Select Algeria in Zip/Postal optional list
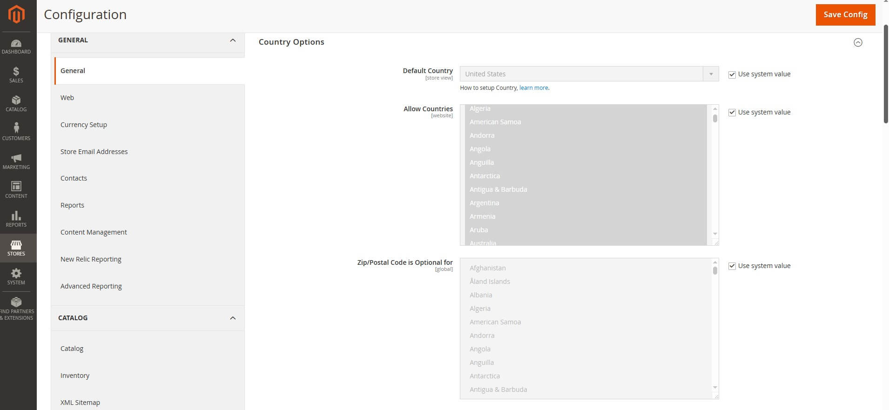Screen dimensions: 889x410 586,309
